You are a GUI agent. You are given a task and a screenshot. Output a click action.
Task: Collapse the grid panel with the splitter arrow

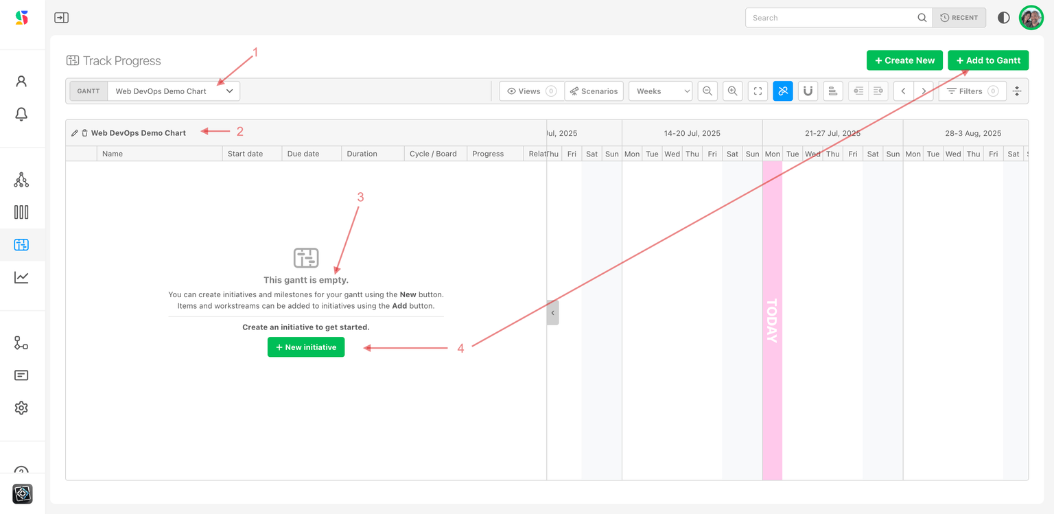pyautogui.click(x=552, y=312)
